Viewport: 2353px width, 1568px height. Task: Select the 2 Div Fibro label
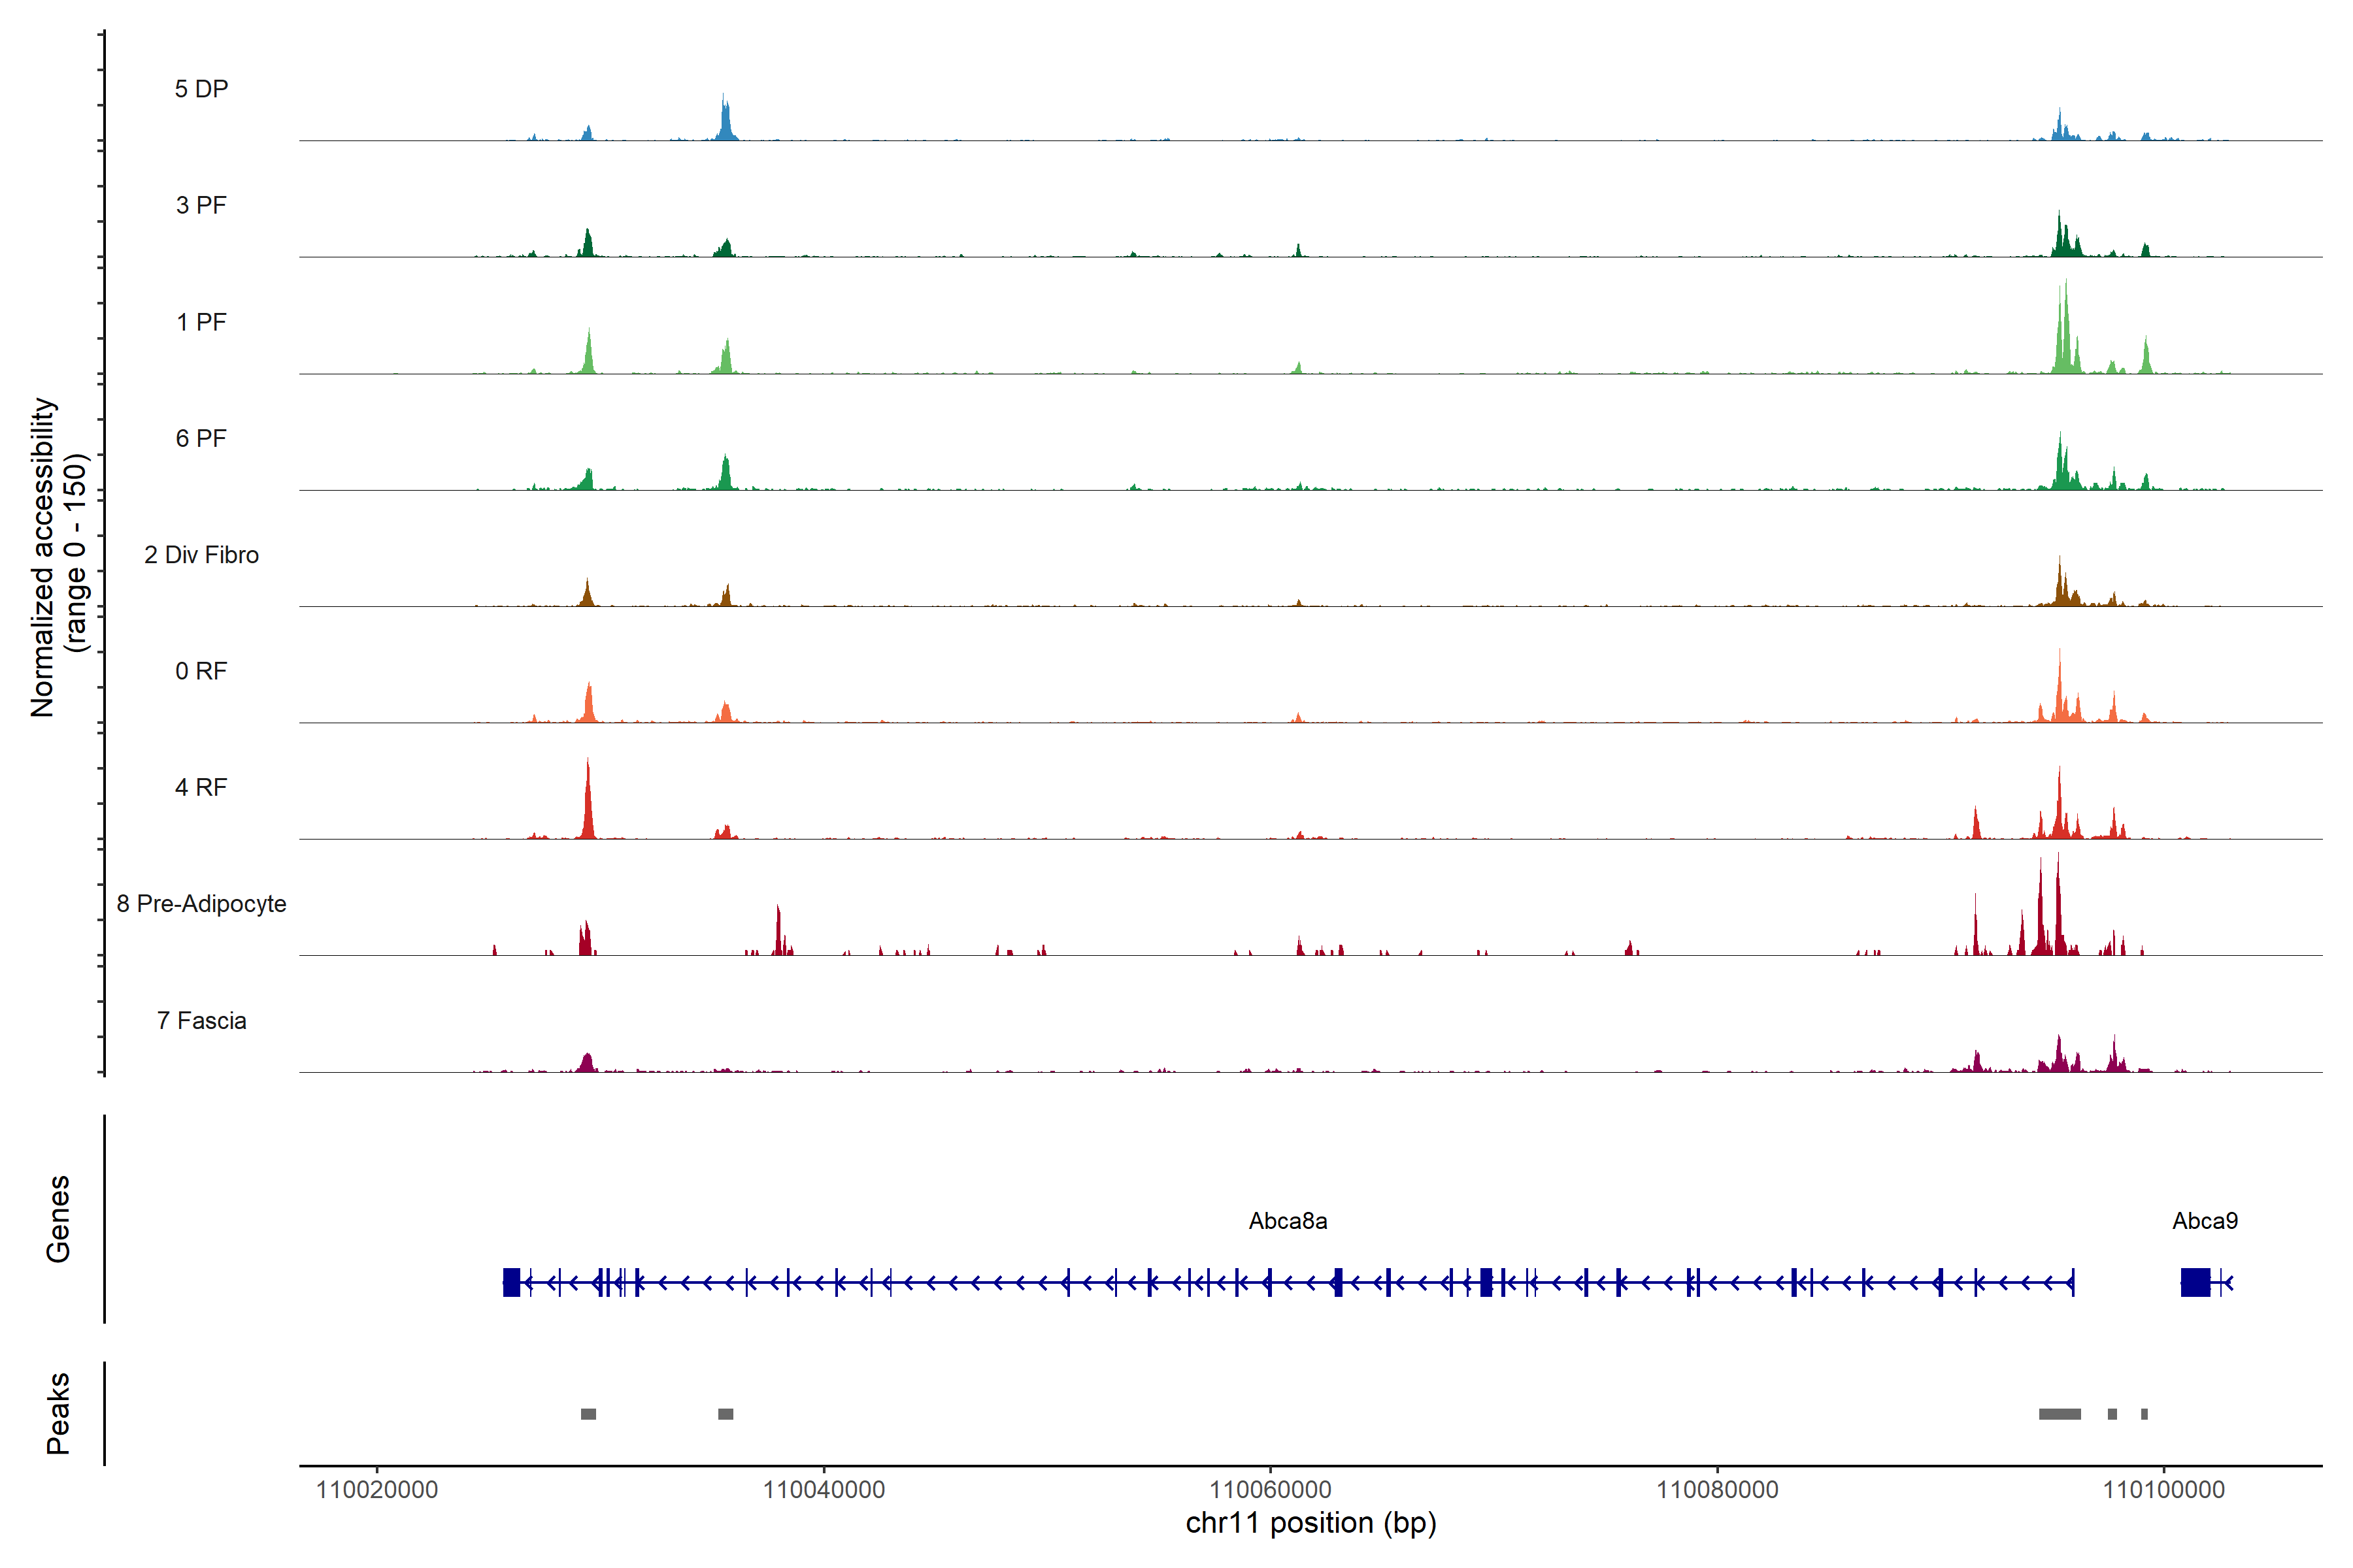[201, 555]
